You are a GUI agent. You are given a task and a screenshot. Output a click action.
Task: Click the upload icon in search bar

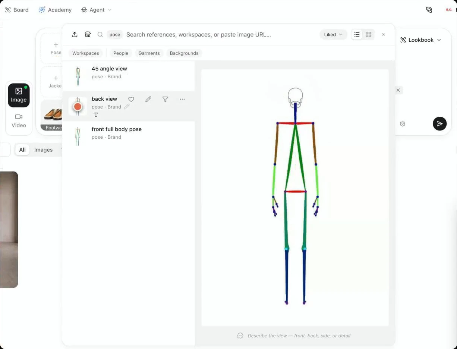[75, 34]
